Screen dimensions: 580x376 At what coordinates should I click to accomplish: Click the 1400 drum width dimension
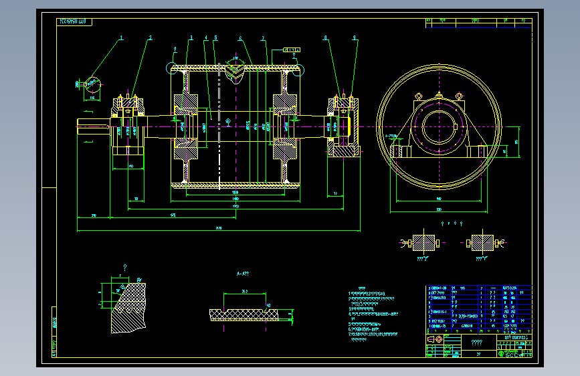tap(235, 199)
